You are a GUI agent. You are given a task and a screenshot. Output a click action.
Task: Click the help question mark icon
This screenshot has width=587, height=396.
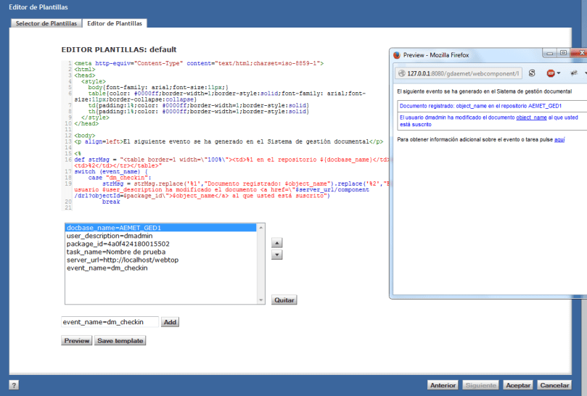[14, 385]
